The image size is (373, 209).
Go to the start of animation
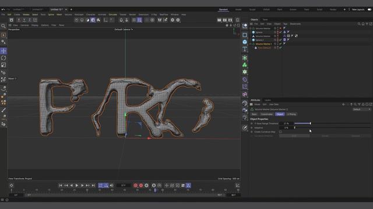(61, 186)
